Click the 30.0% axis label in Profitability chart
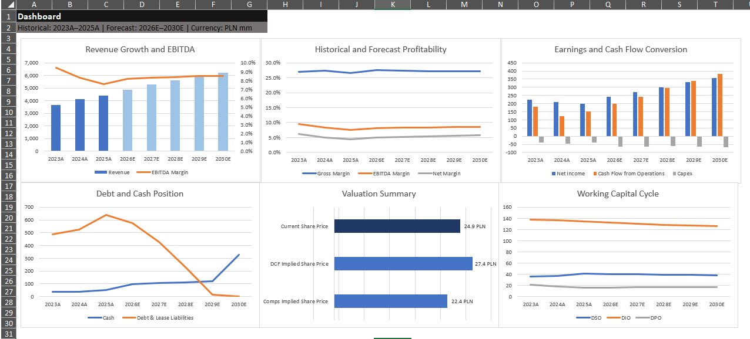This screenshot has width=750, height=339. (273, 63)
